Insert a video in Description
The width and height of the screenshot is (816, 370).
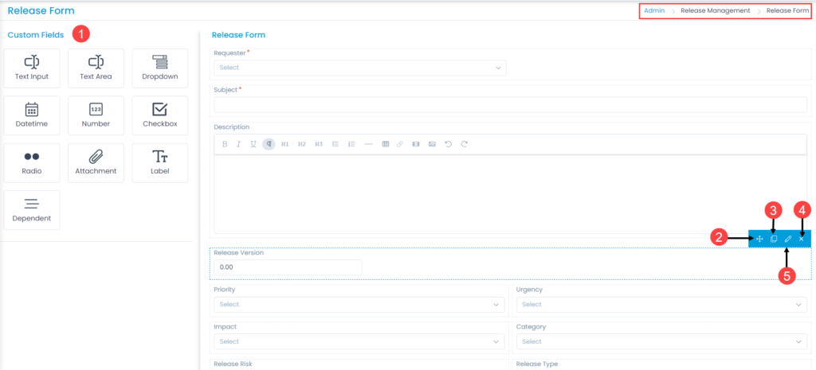coord(415,144)
